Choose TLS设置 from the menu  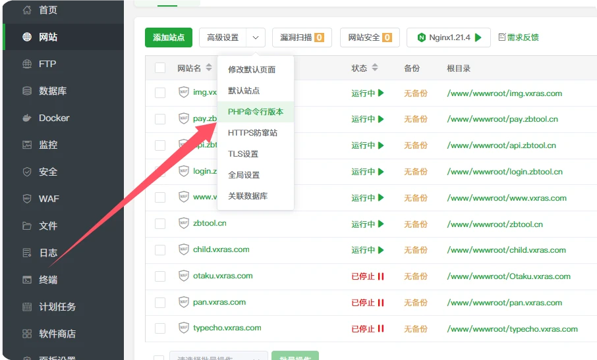tap(256, 154)
